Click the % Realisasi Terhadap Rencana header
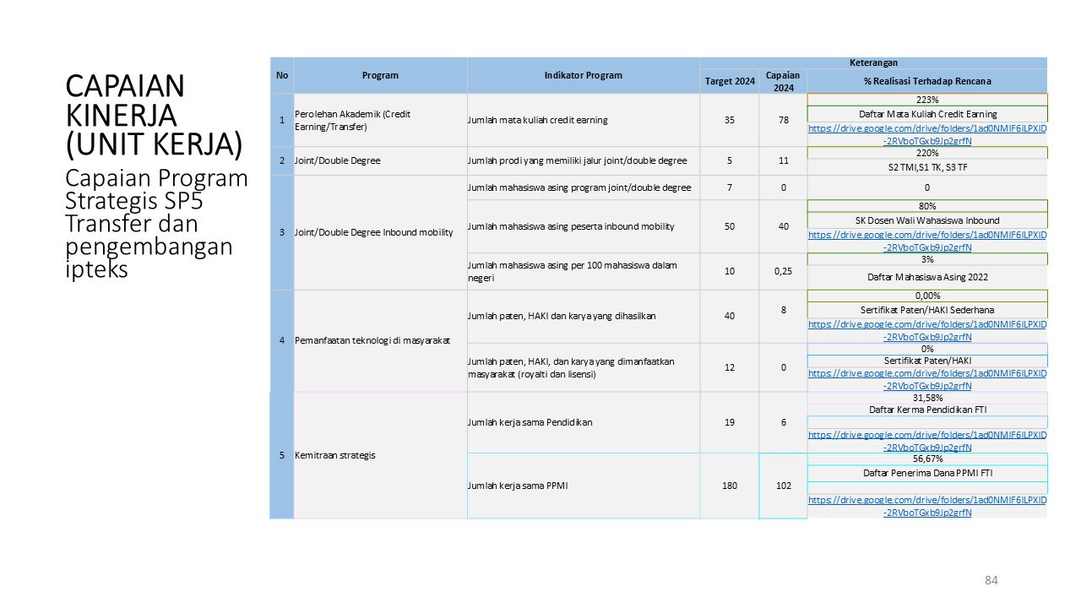Image resolution: width=1081 pixels, height=608 pixels. click(x=927, y=81)
